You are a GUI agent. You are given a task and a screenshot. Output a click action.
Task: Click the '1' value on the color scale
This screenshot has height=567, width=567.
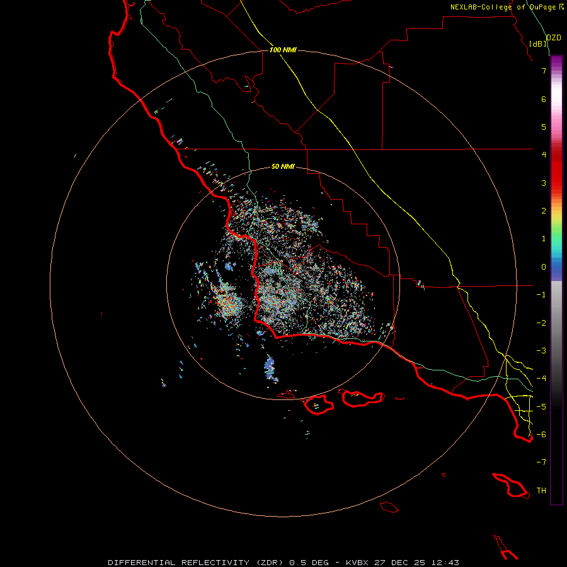544,239
